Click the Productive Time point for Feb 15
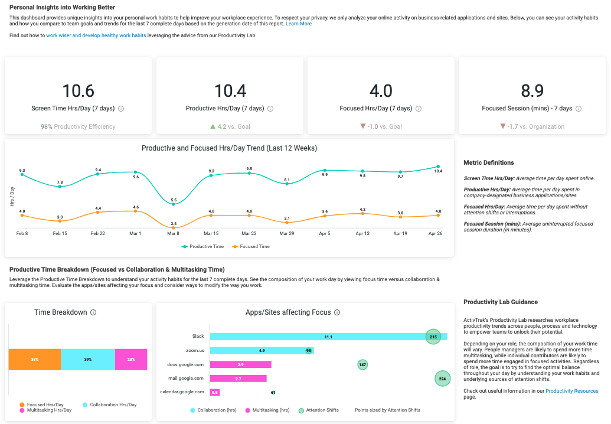 [60, 187]
